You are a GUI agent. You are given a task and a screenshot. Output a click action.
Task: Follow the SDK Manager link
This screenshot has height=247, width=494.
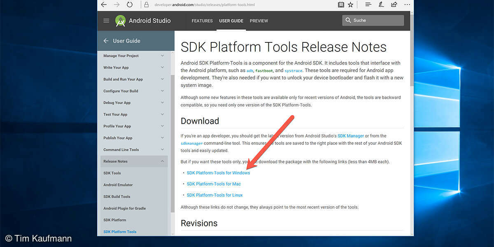[351, 136]
